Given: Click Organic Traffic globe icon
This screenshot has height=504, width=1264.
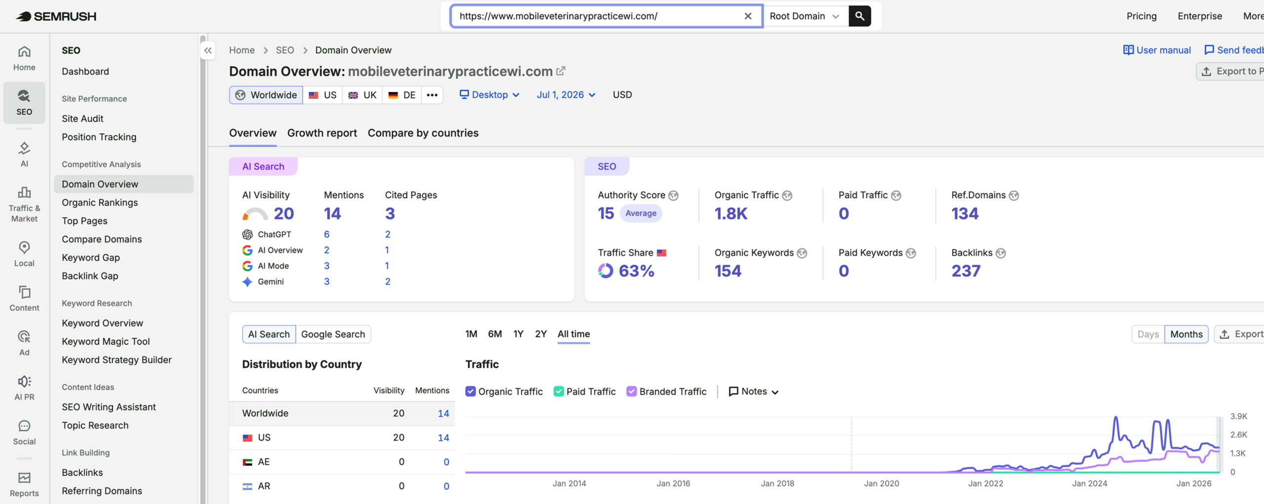Looking at the screenshot, I should 788,195.
